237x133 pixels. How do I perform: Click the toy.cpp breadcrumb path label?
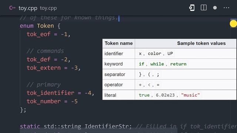pyautogui.click(x=49, y=8)
